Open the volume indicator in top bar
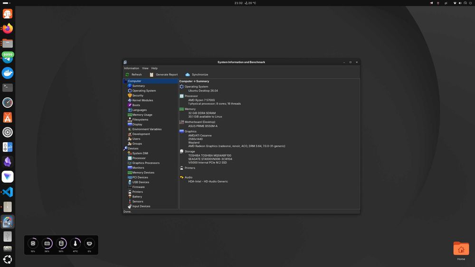475x267 pixels. [460, 3]
